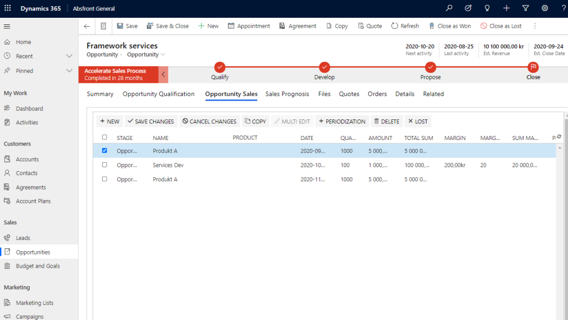
Task: Go back with the arrow icon
Action: click(87, 26)
